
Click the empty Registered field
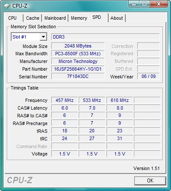(x=148, y=54)
